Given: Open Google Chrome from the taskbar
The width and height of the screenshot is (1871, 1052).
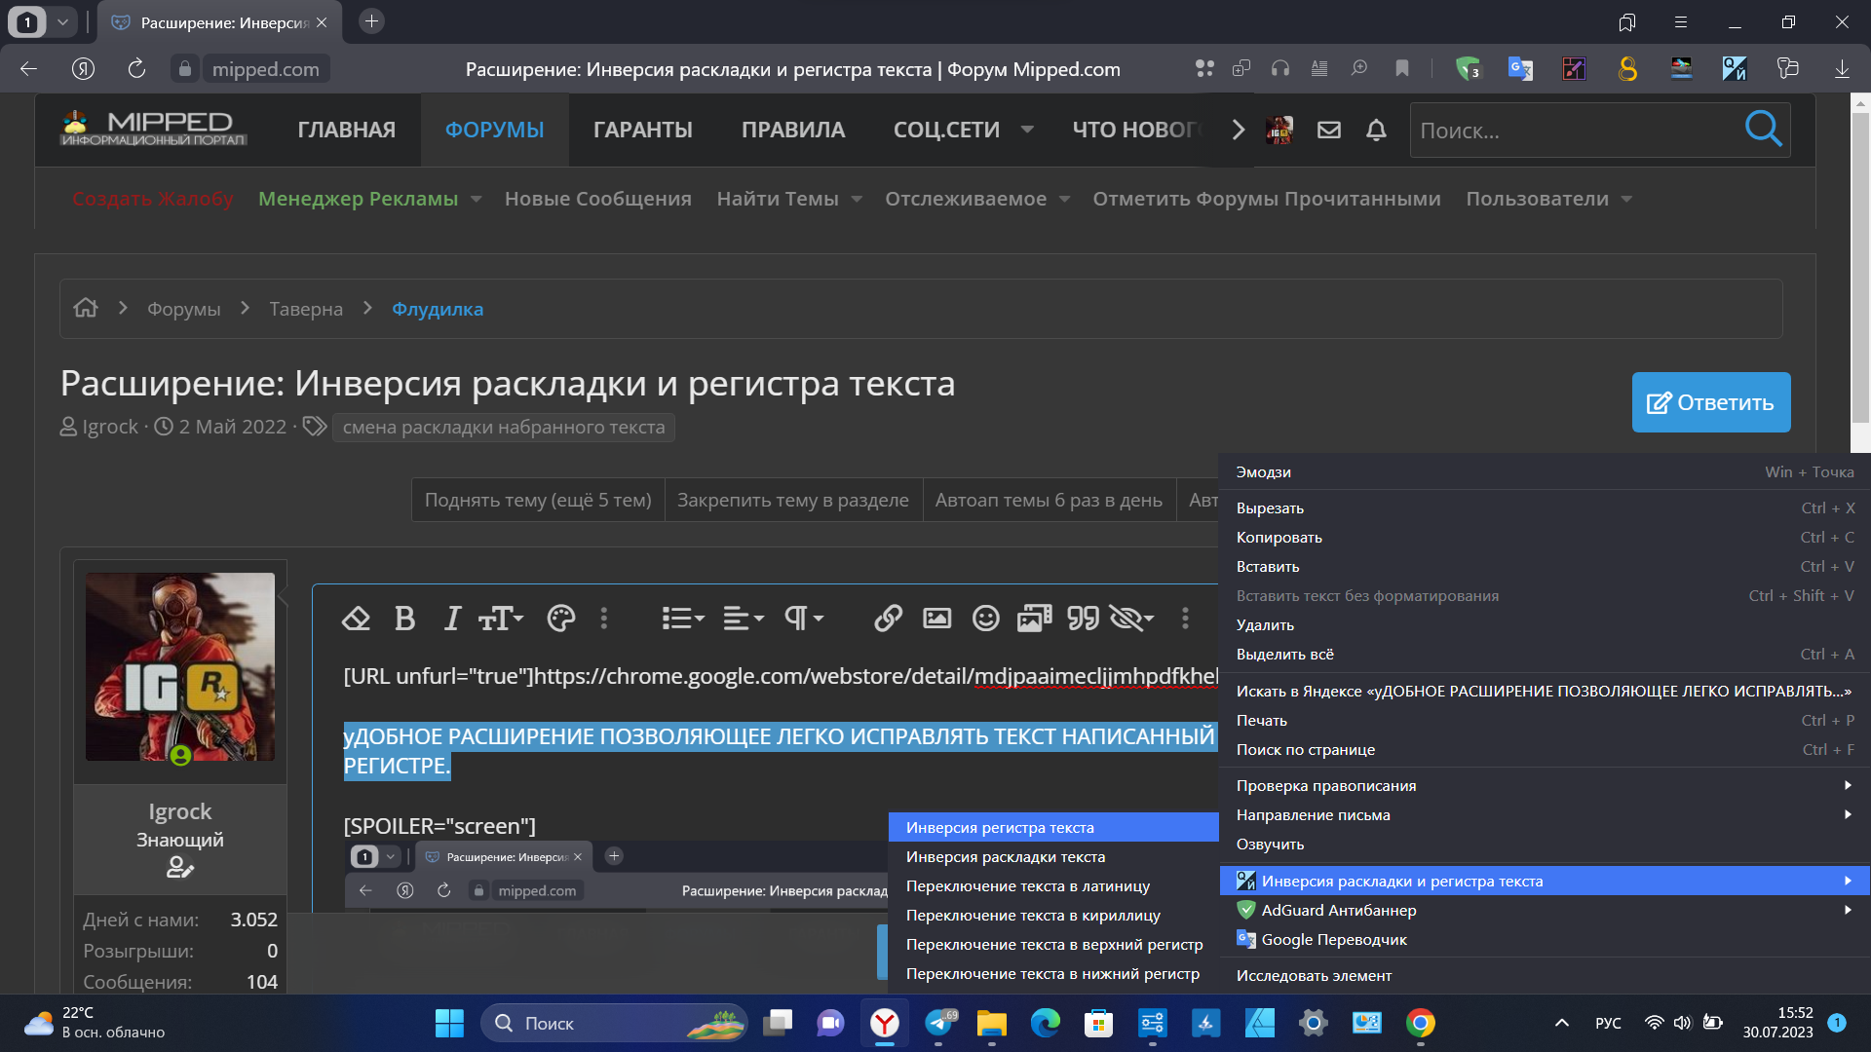Looking at the screenshot, I should 1420,1023.
